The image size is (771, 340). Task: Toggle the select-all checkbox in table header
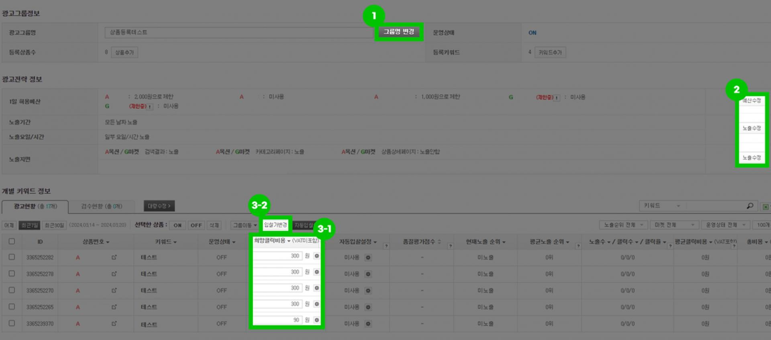pyautogui.click(x=12, y=241)
